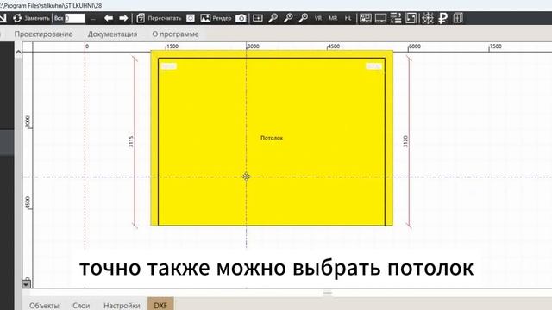The image size is (552, 310).
Task: Switch to the Слои tab
Action: 81,306
